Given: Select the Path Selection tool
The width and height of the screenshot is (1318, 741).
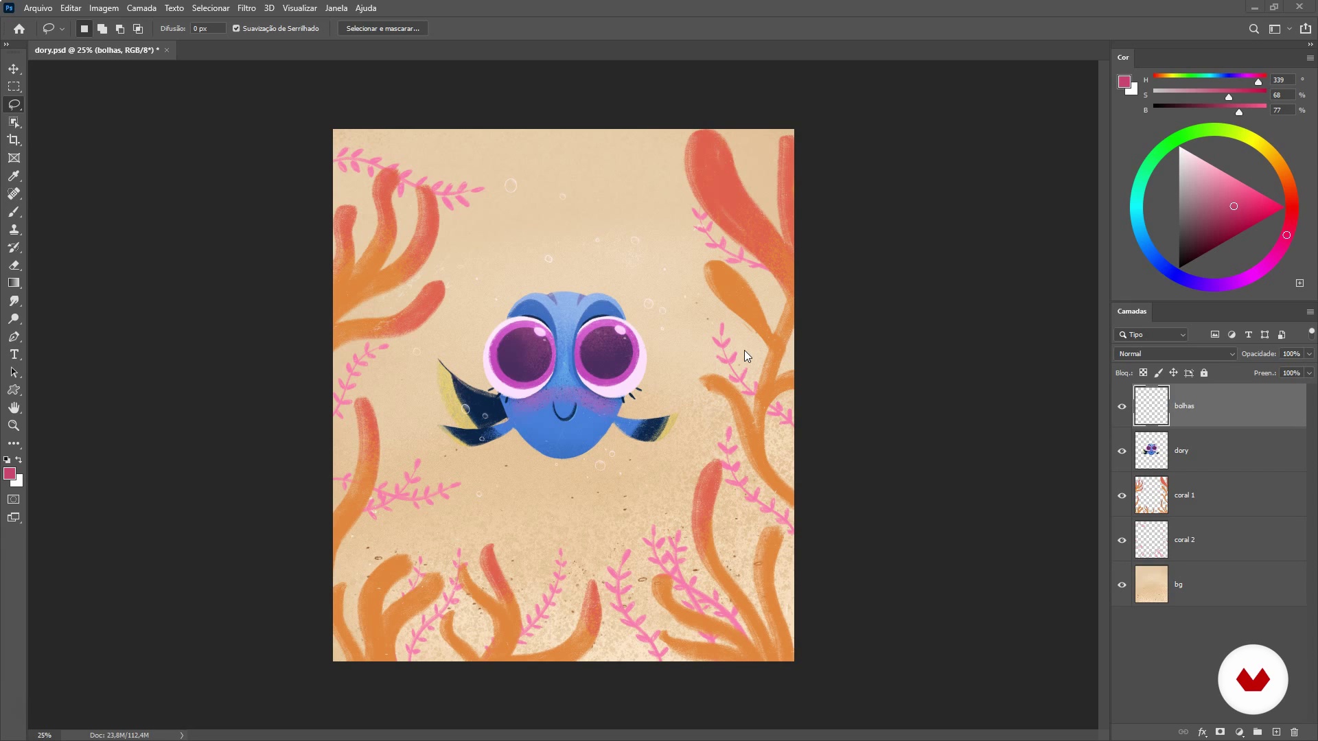Looking at the screenshot, I should coord(14,373).
